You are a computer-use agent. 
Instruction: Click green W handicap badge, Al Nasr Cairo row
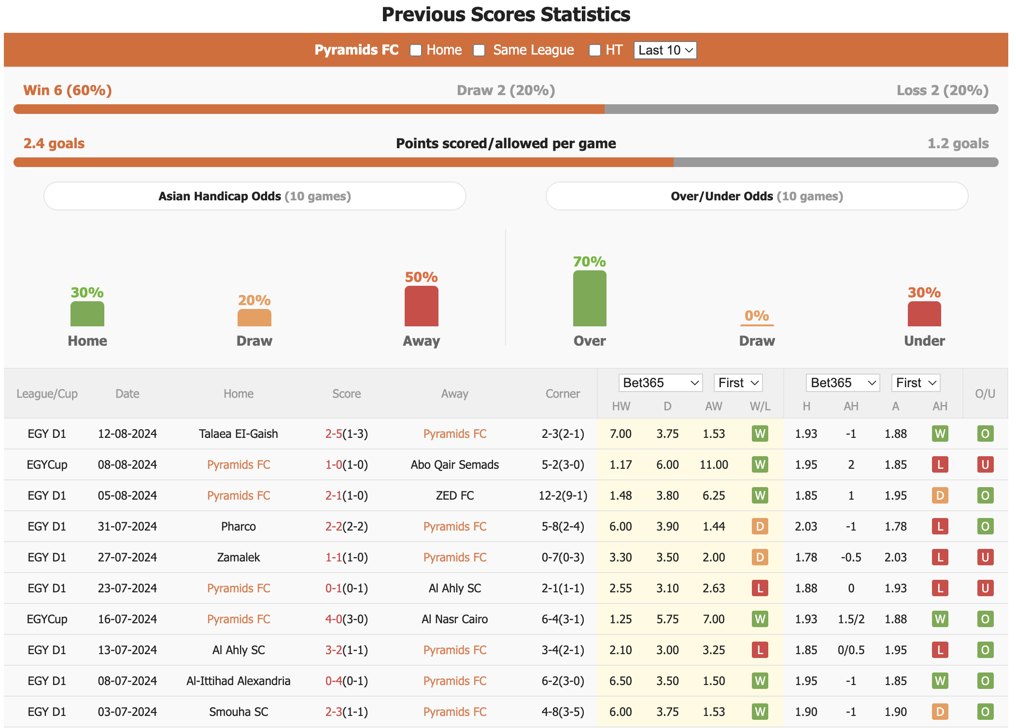click(940, 619)
